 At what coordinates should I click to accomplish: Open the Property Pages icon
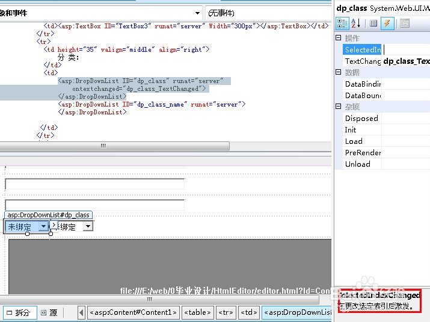pyautogui.click(x=405, y=23)
